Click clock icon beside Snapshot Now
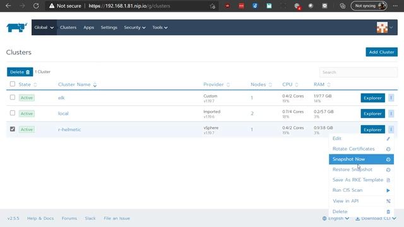 (388, 160)
